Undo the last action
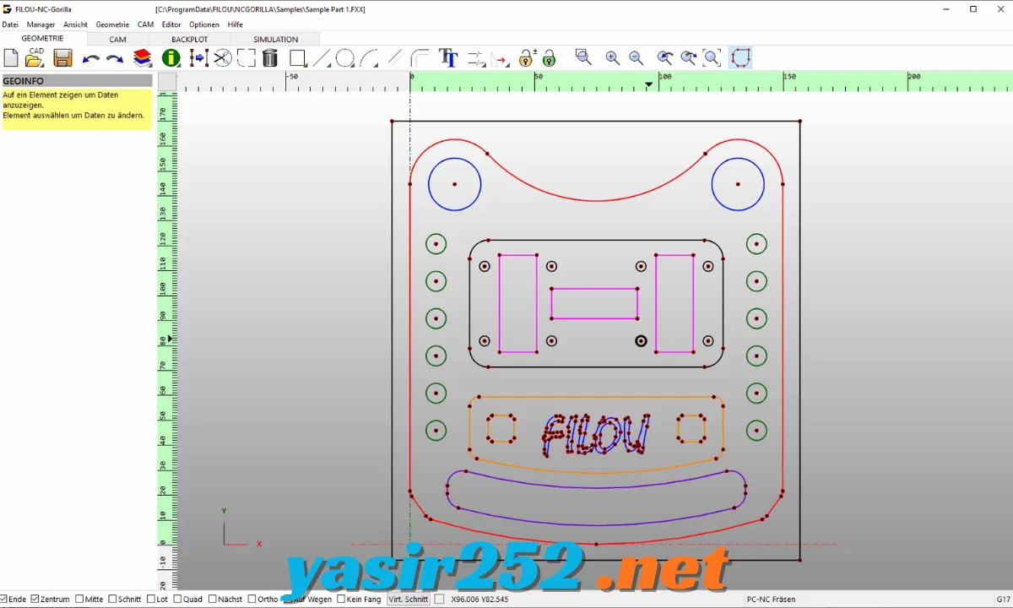 [90, 58]
